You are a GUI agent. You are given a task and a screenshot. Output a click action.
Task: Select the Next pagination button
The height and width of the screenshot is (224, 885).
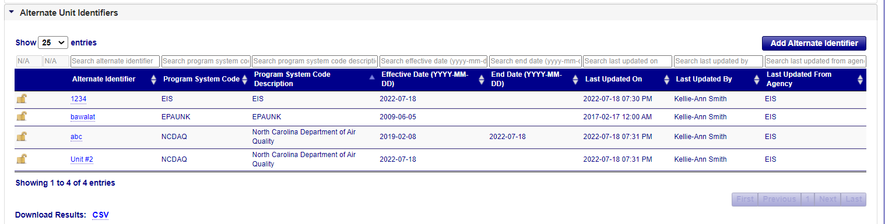click(x=827, y=200)
